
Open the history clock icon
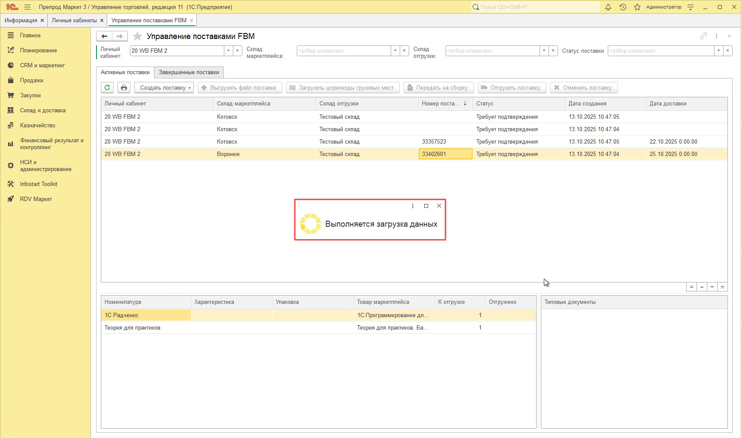[623, 7]
